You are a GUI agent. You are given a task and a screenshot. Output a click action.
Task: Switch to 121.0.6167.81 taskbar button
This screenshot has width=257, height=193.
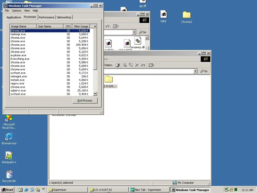(x=108, y=190)
